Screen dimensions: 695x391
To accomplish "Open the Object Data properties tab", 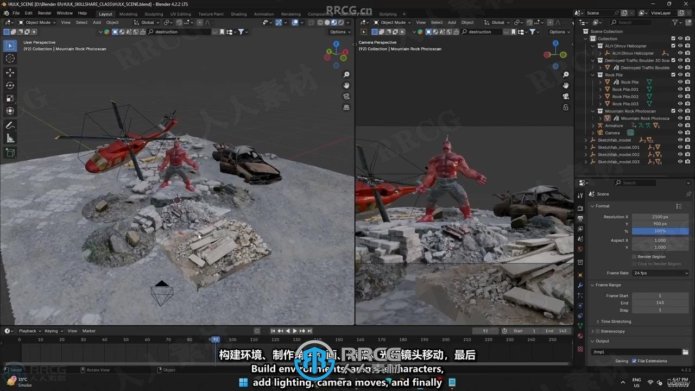I will coord(580,326).
